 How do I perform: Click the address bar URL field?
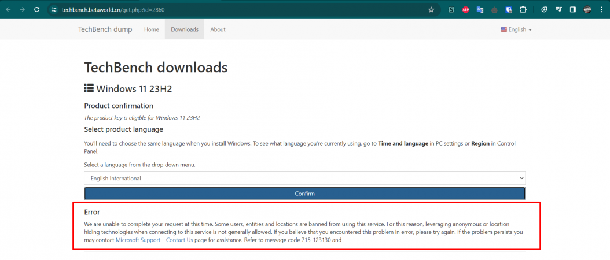click(x=241, y=10)
